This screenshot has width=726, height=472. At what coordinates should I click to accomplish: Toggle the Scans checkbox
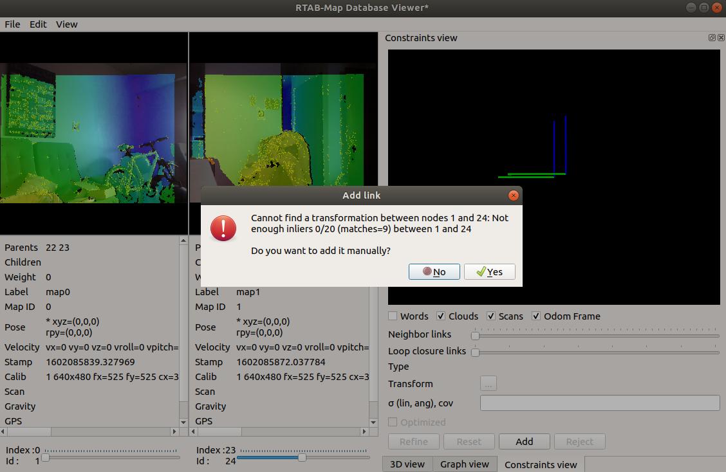tap(490, 316)
